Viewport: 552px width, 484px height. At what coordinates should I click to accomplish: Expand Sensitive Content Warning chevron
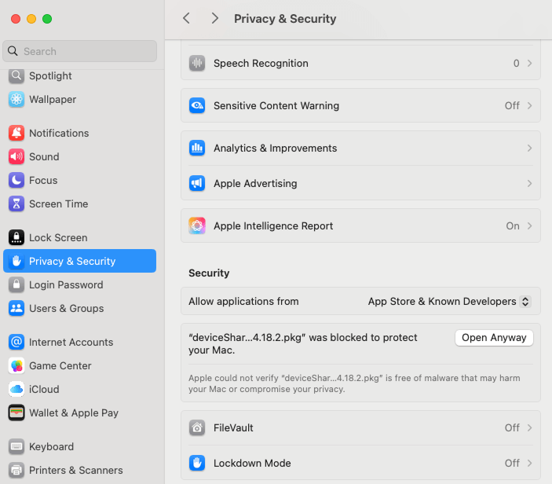[x=529, y=105]
